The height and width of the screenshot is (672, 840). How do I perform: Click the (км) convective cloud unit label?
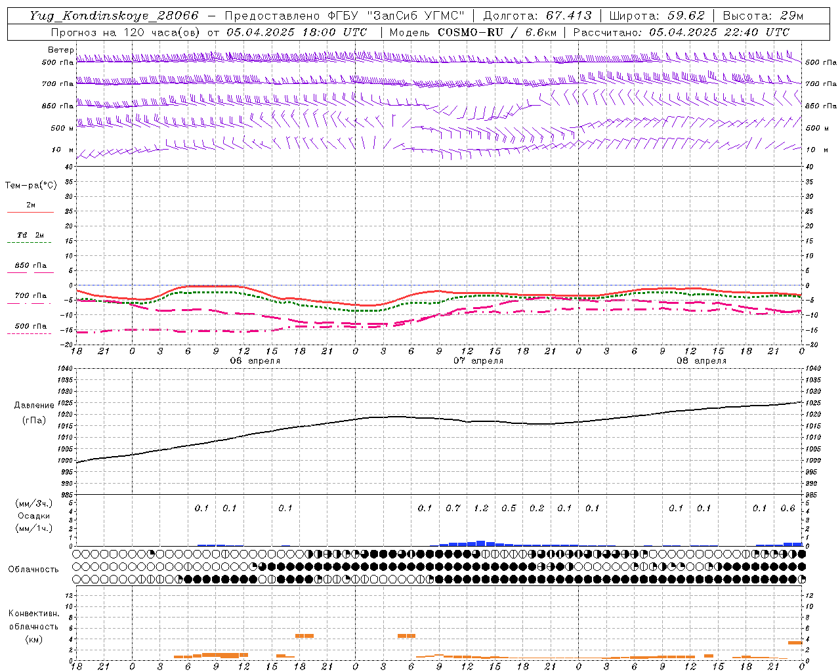[x=34, y=639]
